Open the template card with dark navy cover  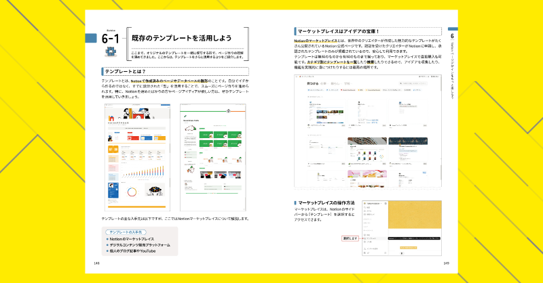coord(408,151)
